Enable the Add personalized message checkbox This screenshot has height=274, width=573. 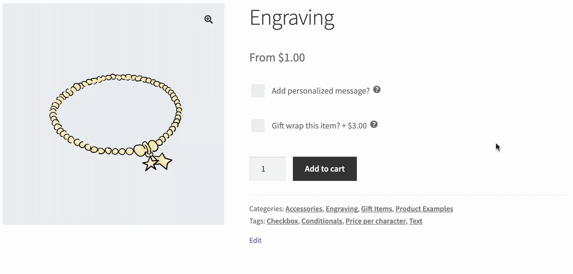(258, 91)
